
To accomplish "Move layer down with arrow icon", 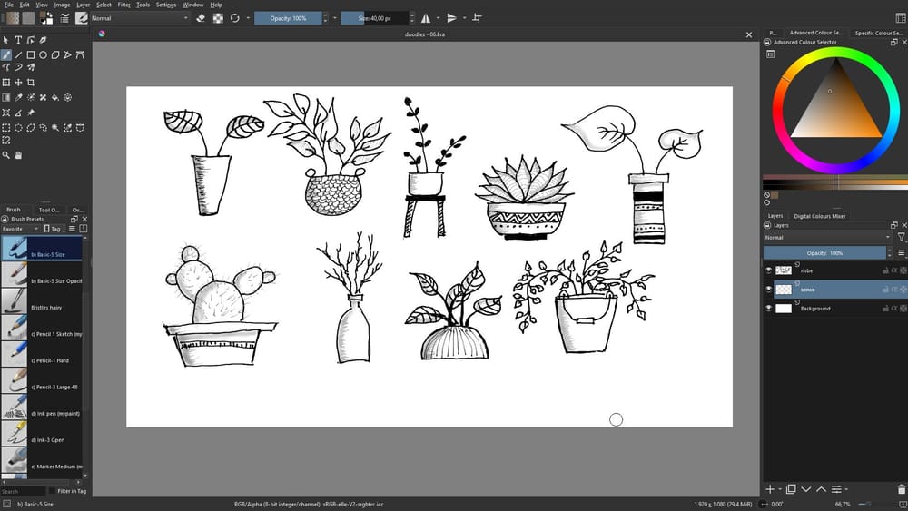I will (x=805, y=489).
